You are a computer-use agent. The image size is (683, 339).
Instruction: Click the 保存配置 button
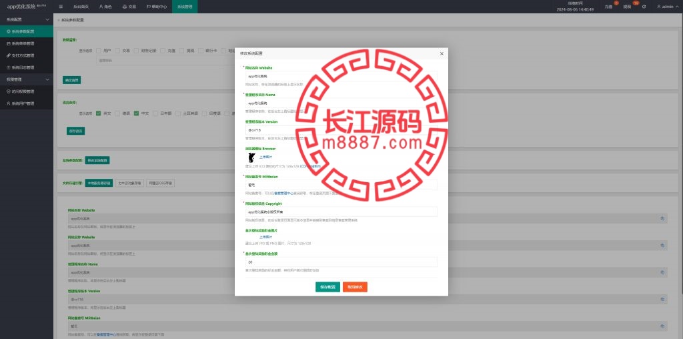click(x=327, y=287)
